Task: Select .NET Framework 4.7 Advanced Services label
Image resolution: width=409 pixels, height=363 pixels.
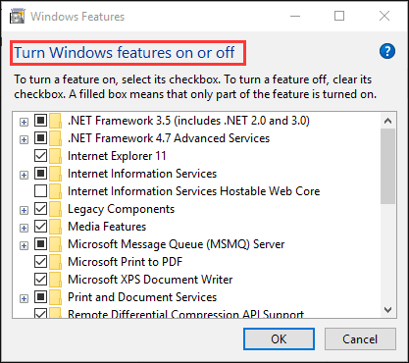Action: pos(169,138)
